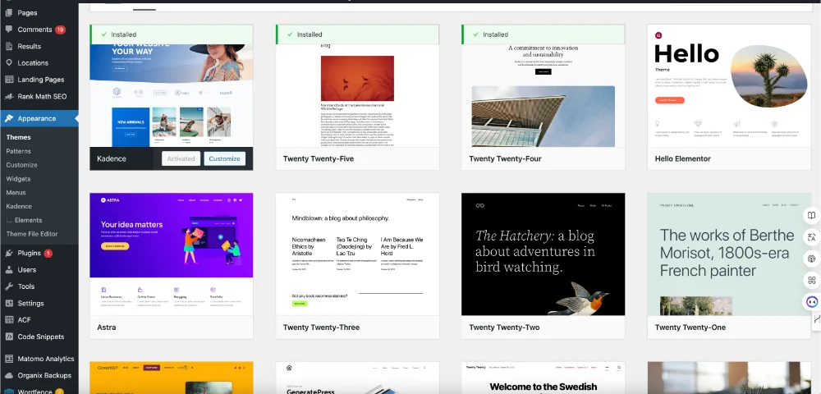Open the Twenty Twenty-Two Hatchery preview image
Image resolution: width=821 pixels, height=394 pixels.
pos(543,254)
